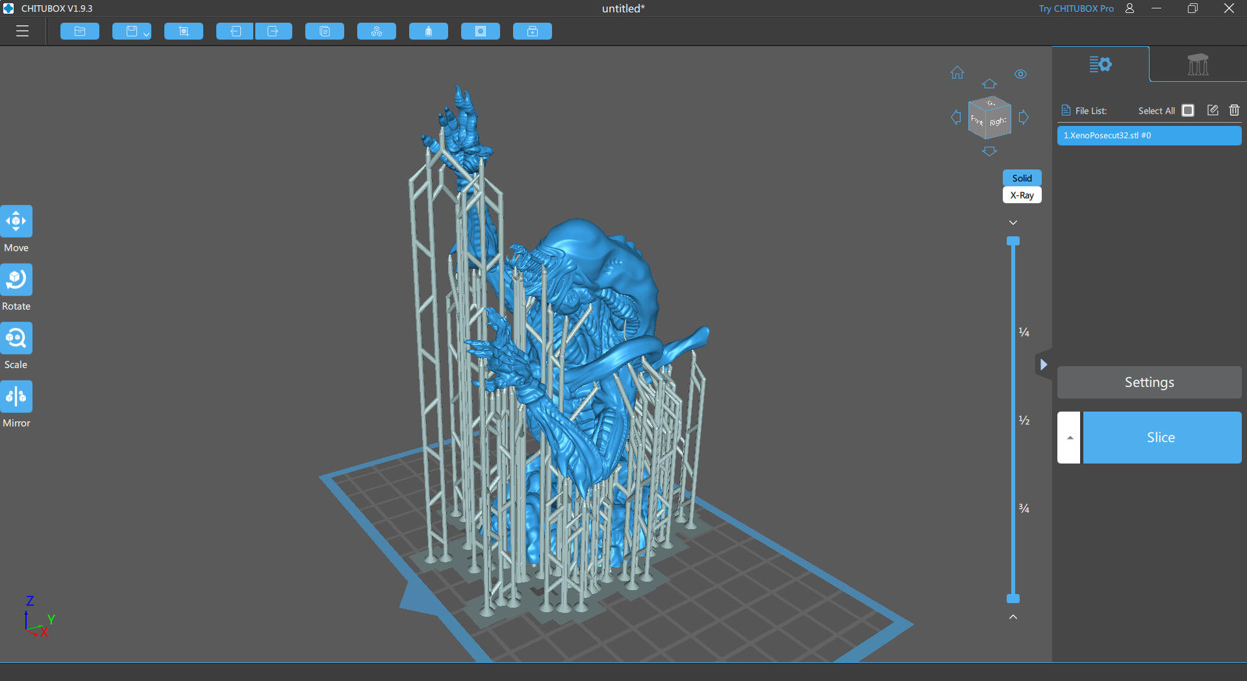Screen dimensions: 1247x681
Task: Click the Move tool icon
Action: point(16,221)
